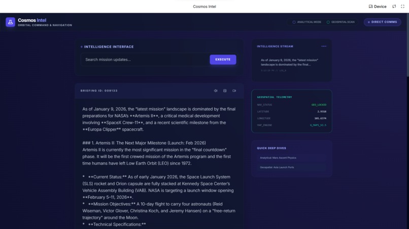Enable Geospatial Scan toggle

(340, 22)
